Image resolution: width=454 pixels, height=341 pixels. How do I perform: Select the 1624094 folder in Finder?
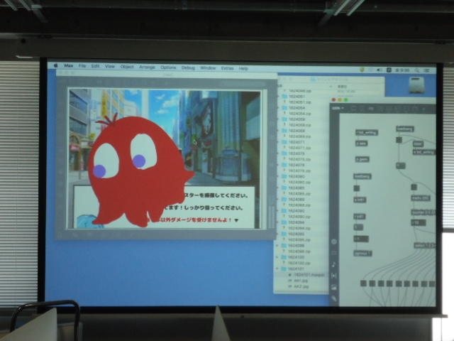[294, 222]
